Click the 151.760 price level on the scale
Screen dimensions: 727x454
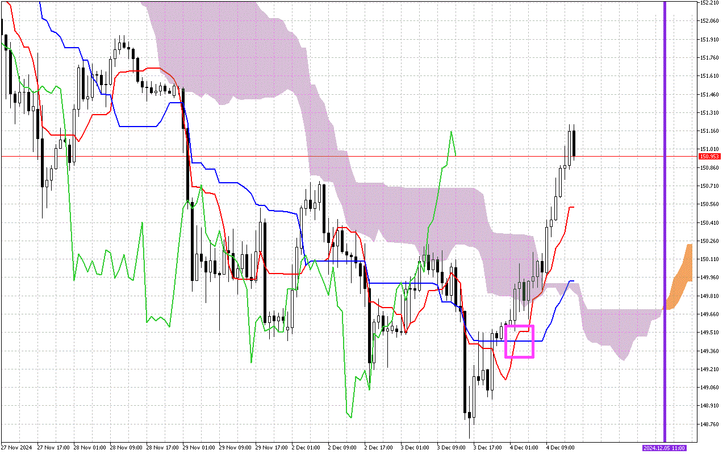point(710,58)
